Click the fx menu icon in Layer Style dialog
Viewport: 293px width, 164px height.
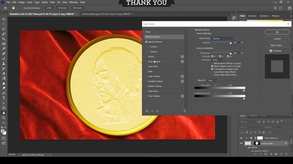(x=147, y=111)
